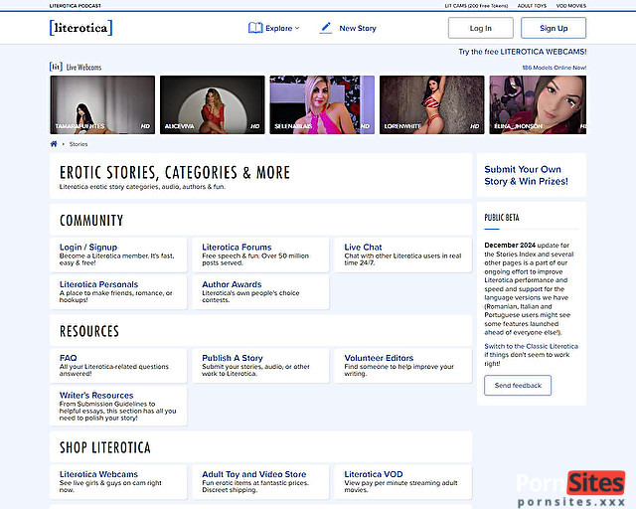Open Author Awards link
This screenshot has height=509, width=636.
coord(232,284)
